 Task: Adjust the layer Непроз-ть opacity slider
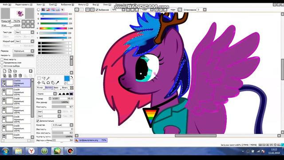point(23,55)
